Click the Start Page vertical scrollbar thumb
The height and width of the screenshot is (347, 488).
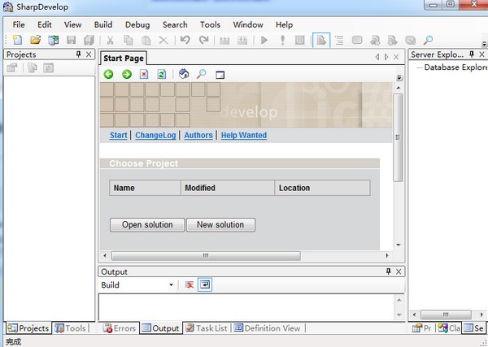[398, 137]
